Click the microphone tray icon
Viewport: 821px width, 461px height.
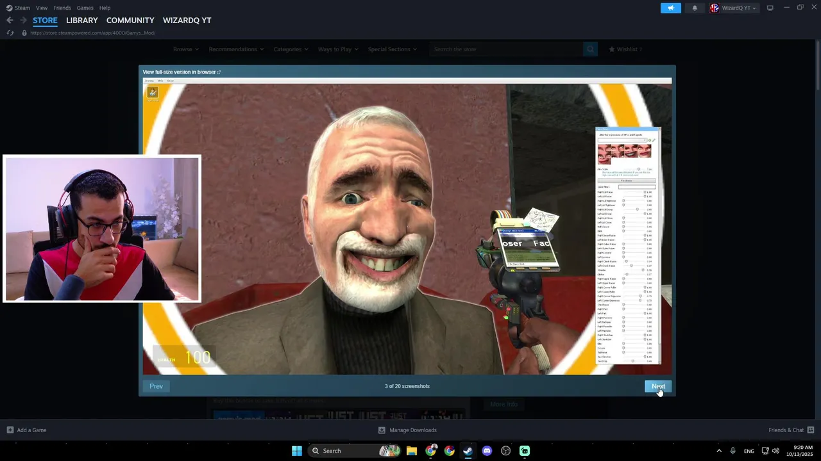pyautogui.click(x=732, y=451)
